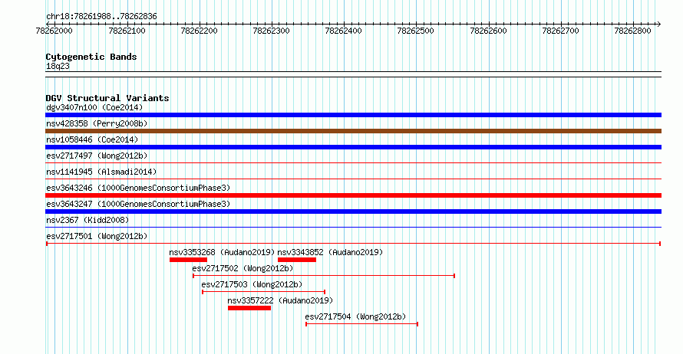Viewport: 683px width, 354px height.
Task: Open the esv2717504 (Wong2012b) label
Action: click(355, 316)
